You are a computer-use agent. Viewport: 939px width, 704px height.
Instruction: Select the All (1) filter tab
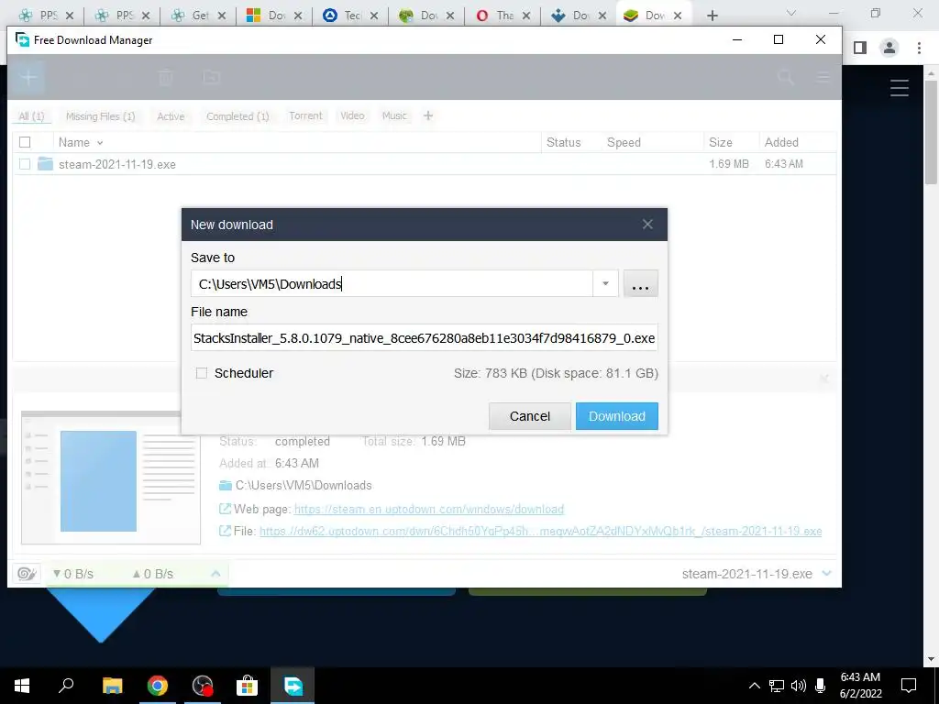point(31,116)
